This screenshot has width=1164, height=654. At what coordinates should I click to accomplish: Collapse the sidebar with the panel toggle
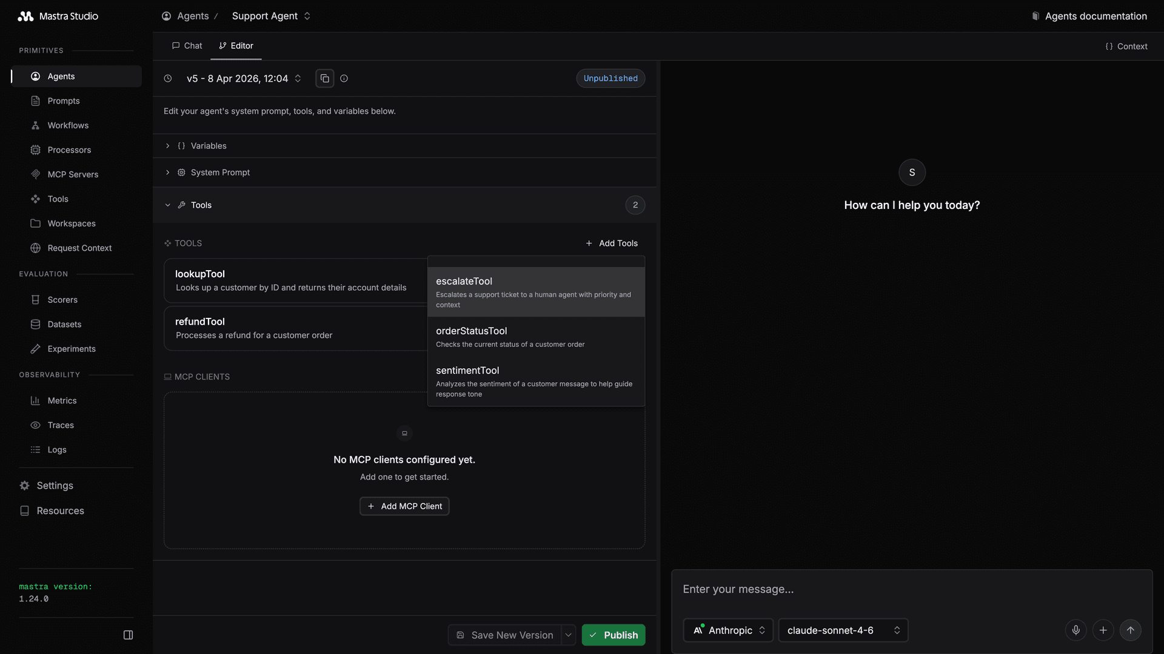pos(128,634)
